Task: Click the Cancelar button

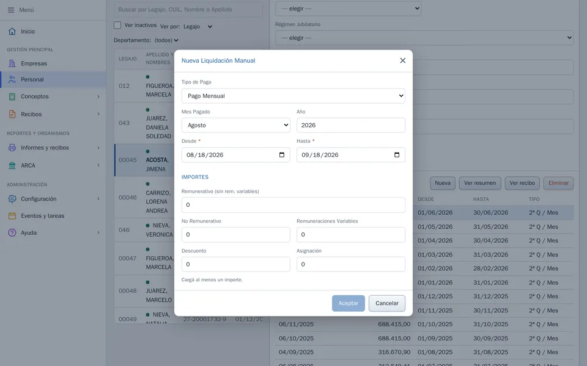Action: [386, 303]
